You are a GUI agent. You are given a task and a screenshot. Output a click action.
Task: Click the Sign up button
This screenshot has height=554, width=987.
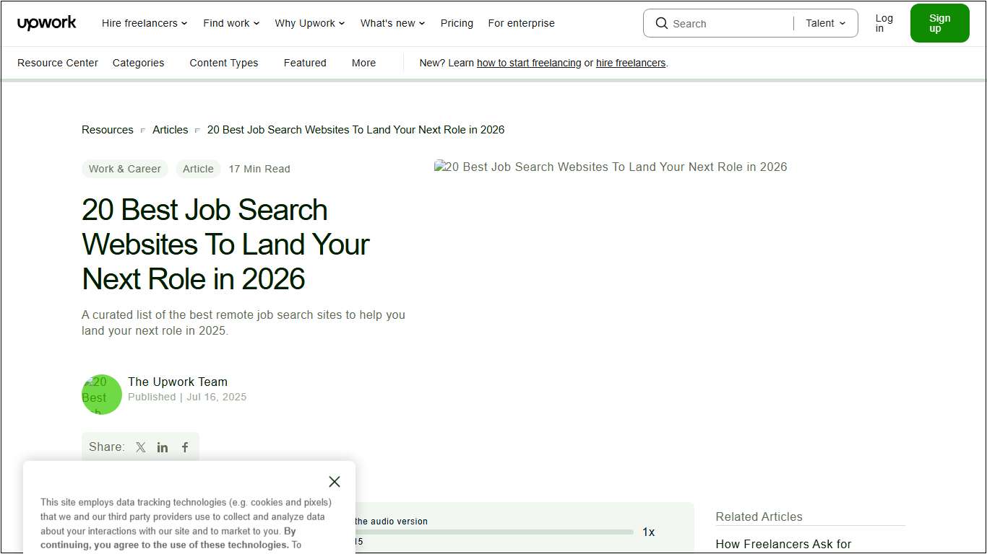pos(939,23)
